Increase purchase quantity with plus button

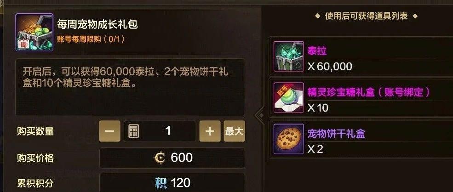pyautogui.click(x=210, y=131)
